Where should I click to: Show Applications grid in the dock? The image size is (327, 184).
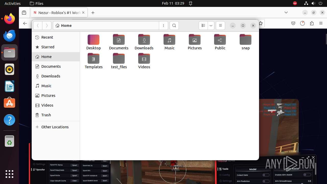9,174
